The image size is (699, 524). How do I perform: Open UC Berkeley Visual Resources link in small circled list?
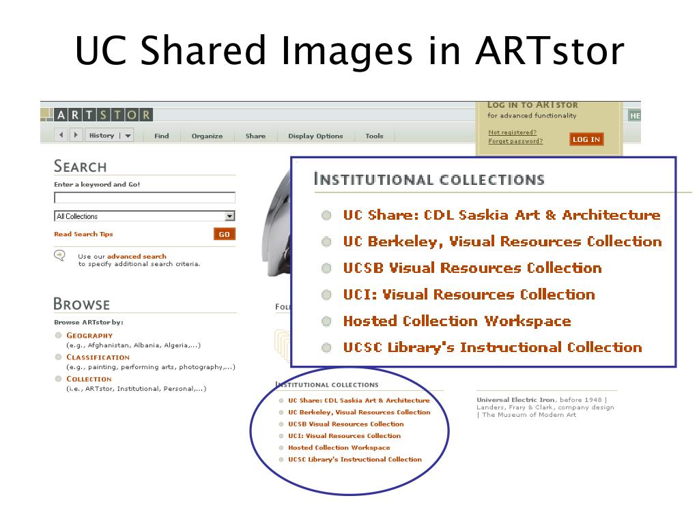point(359,412)
